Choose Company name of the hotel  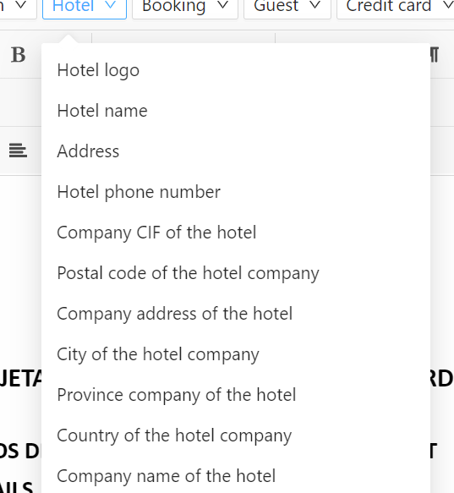tap(236, 476)
